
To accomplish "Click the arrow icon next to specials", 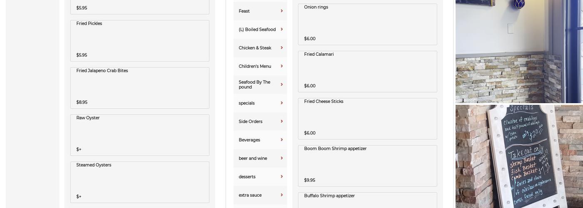I will click(x=282, y=103).
